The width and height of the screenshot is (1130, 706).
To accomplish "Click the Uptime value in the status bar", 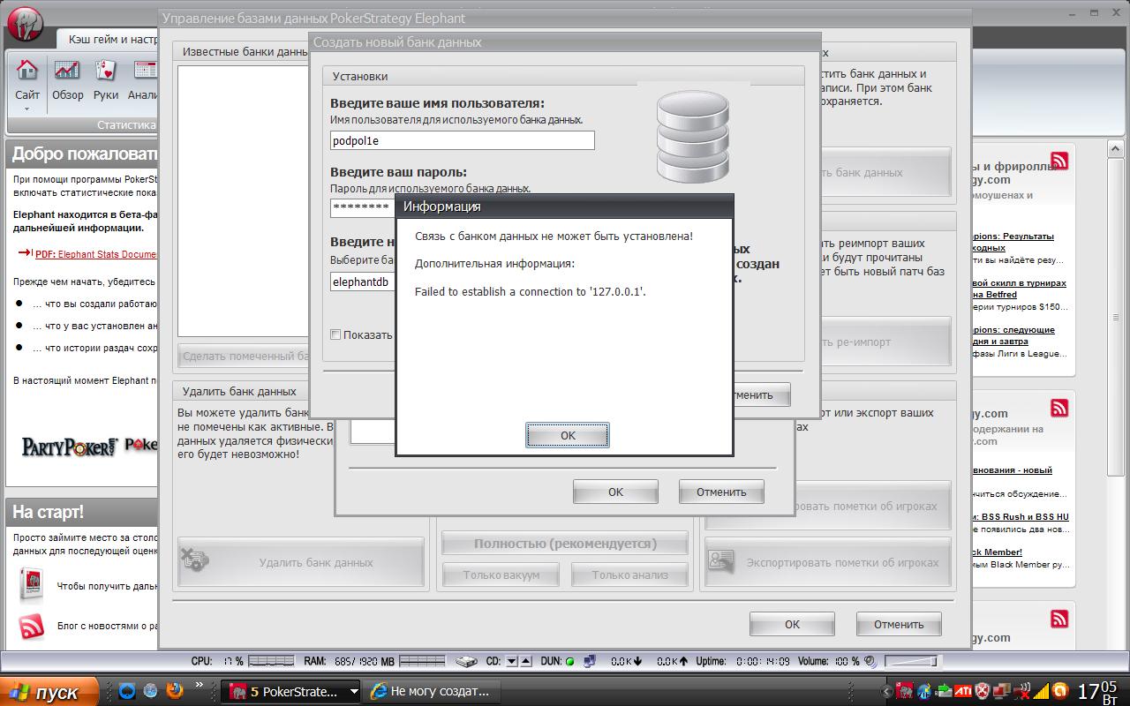I will 763,661.
